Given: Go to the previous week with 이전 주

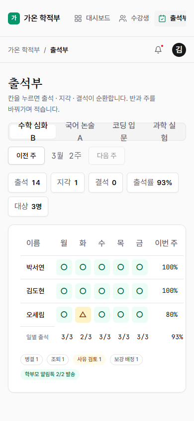Looking at the screenshot, I should point(26,156).
